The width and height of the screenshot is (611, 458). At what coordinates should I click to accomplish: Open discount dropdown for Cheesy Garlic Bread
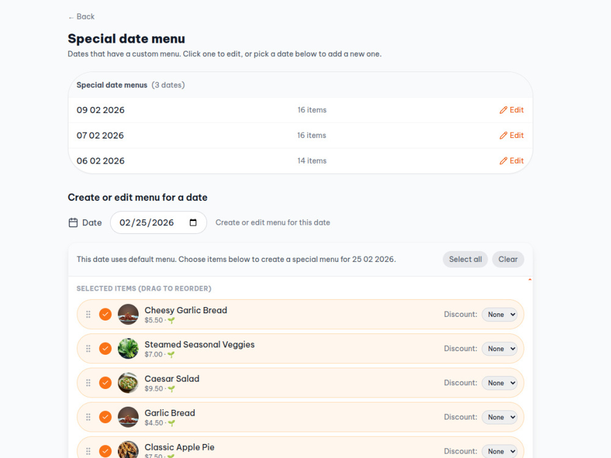500,314
